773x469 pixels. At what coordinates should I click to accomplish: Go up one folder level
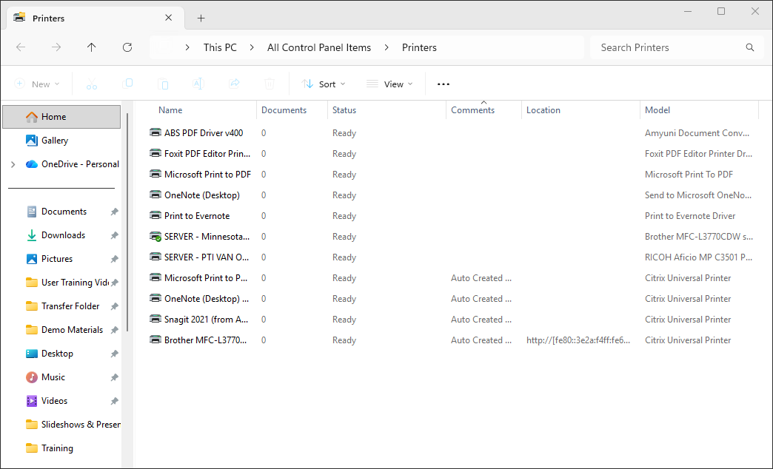coord(92,47)
